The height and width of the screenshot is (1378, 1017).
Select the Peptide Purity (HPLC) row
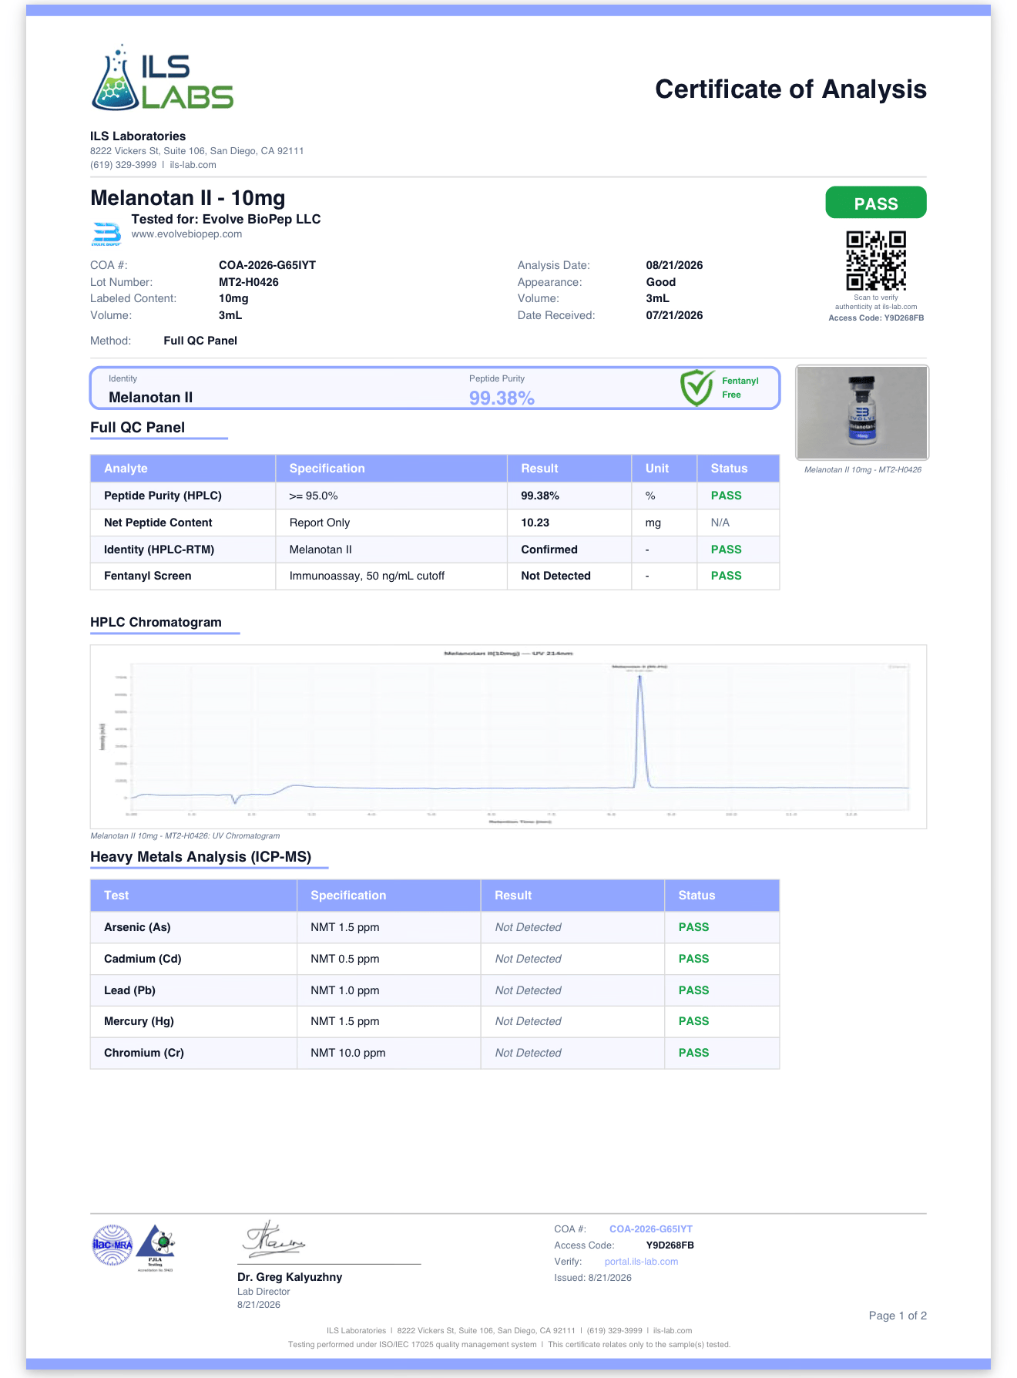435,496
